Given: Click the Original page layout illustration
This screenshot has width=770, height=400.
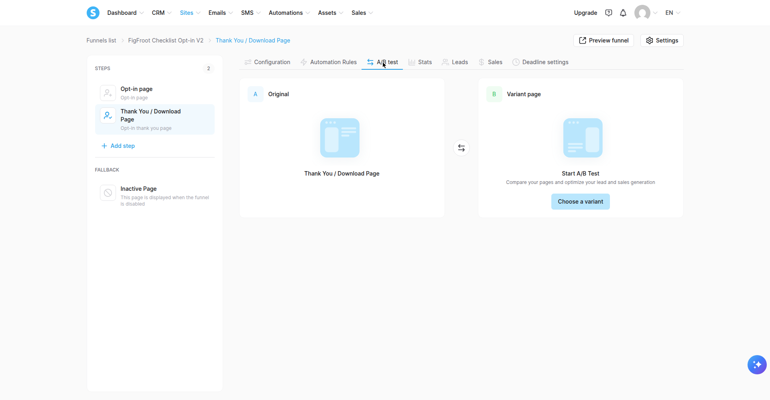Looking at the screenshot, I should click(340, 138).
